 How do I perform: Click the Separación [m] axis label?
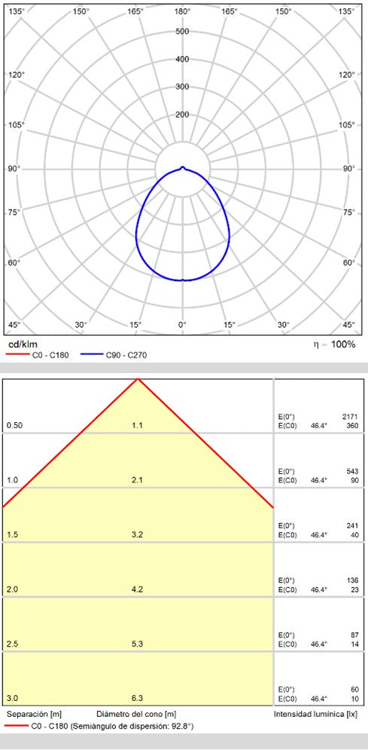[x=34, y=714]
